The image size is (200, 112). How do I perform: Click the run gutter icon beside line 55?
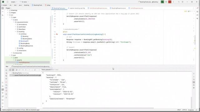tap(57, 34)
